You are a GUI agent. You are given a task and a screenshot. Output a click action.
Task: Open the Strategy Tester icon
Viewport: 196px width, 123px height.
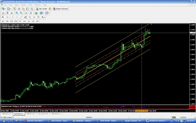pos(32,9)
